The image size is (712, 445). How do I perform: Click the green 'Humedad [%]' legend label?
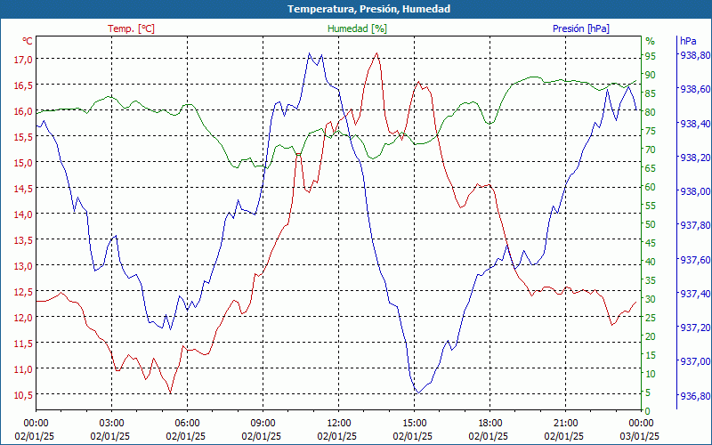tap(357, 28)
